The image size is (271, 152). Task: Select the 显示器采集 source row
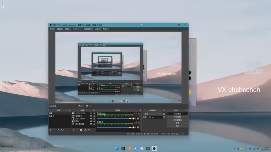tap(83, 124)
